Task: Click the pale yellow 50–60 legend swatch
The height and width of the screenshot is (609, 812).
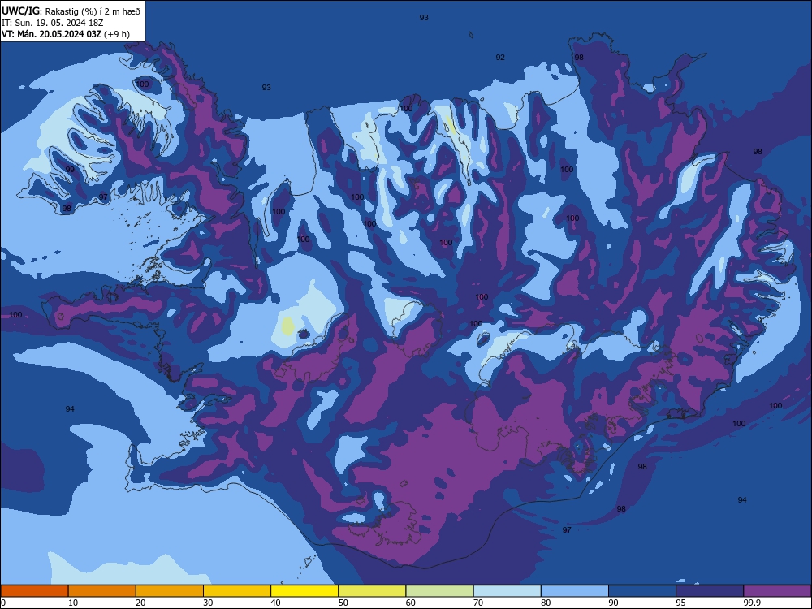Action: tap(372, 591)
